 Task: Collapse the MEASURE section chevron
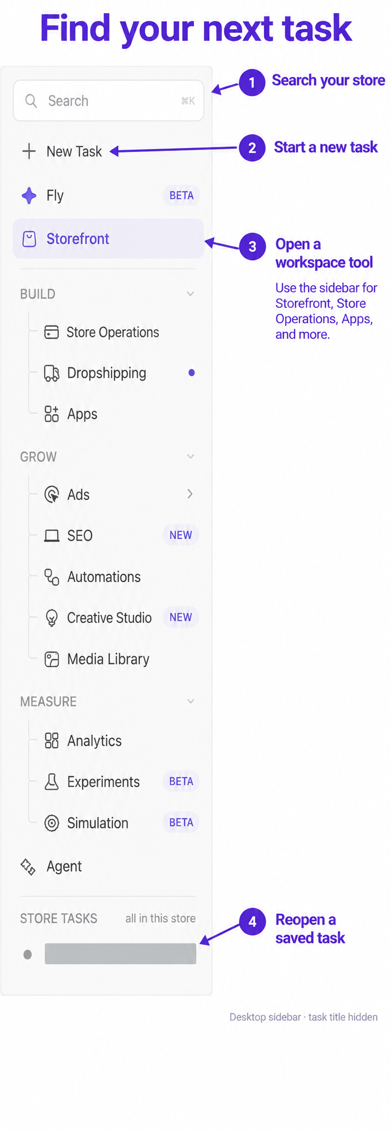(x=190, y=701)
